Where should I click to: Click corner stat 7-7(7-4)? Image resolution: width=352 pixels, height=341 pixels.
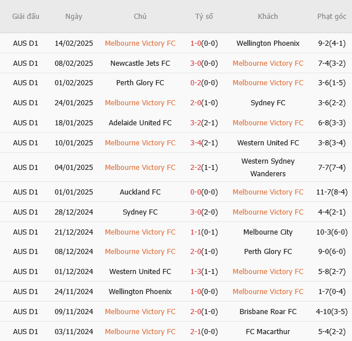[332, 168]
